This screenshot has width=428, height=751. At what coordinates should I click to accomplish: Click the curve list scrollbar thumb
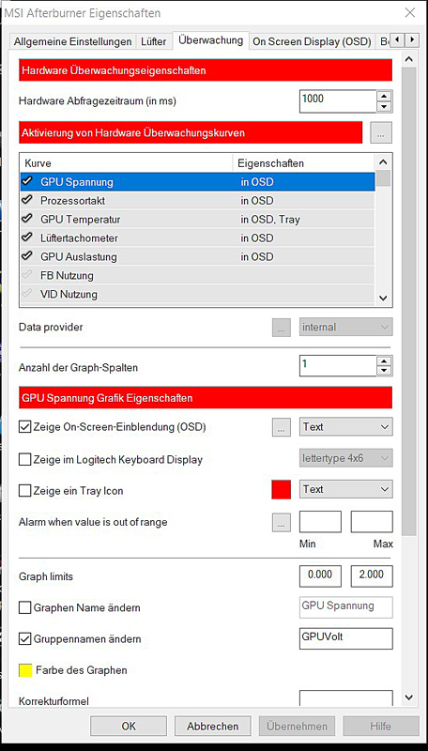pos(384,177)
